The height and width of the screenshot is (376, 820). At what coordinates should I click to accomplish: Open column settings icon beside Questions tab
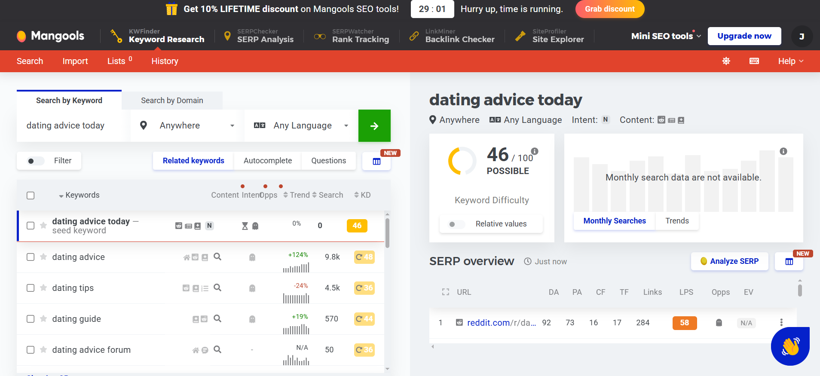click(x=376, y=161)
